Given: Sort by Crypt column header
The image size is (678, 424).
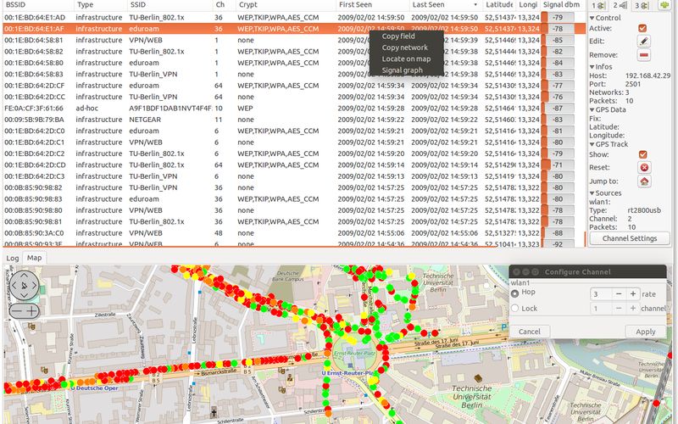Looking at the screenshot, I should [286, 5].
